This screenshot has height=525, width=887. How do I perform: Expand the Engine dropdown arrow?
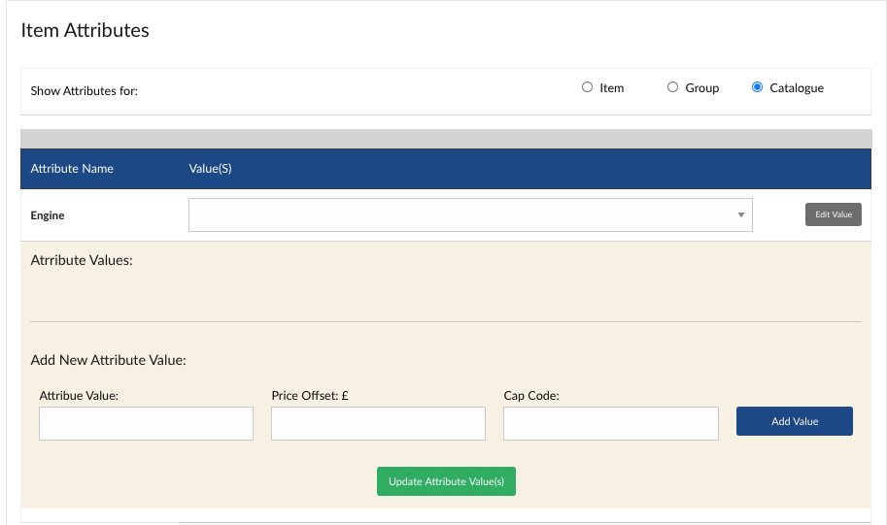pos(740,215)
